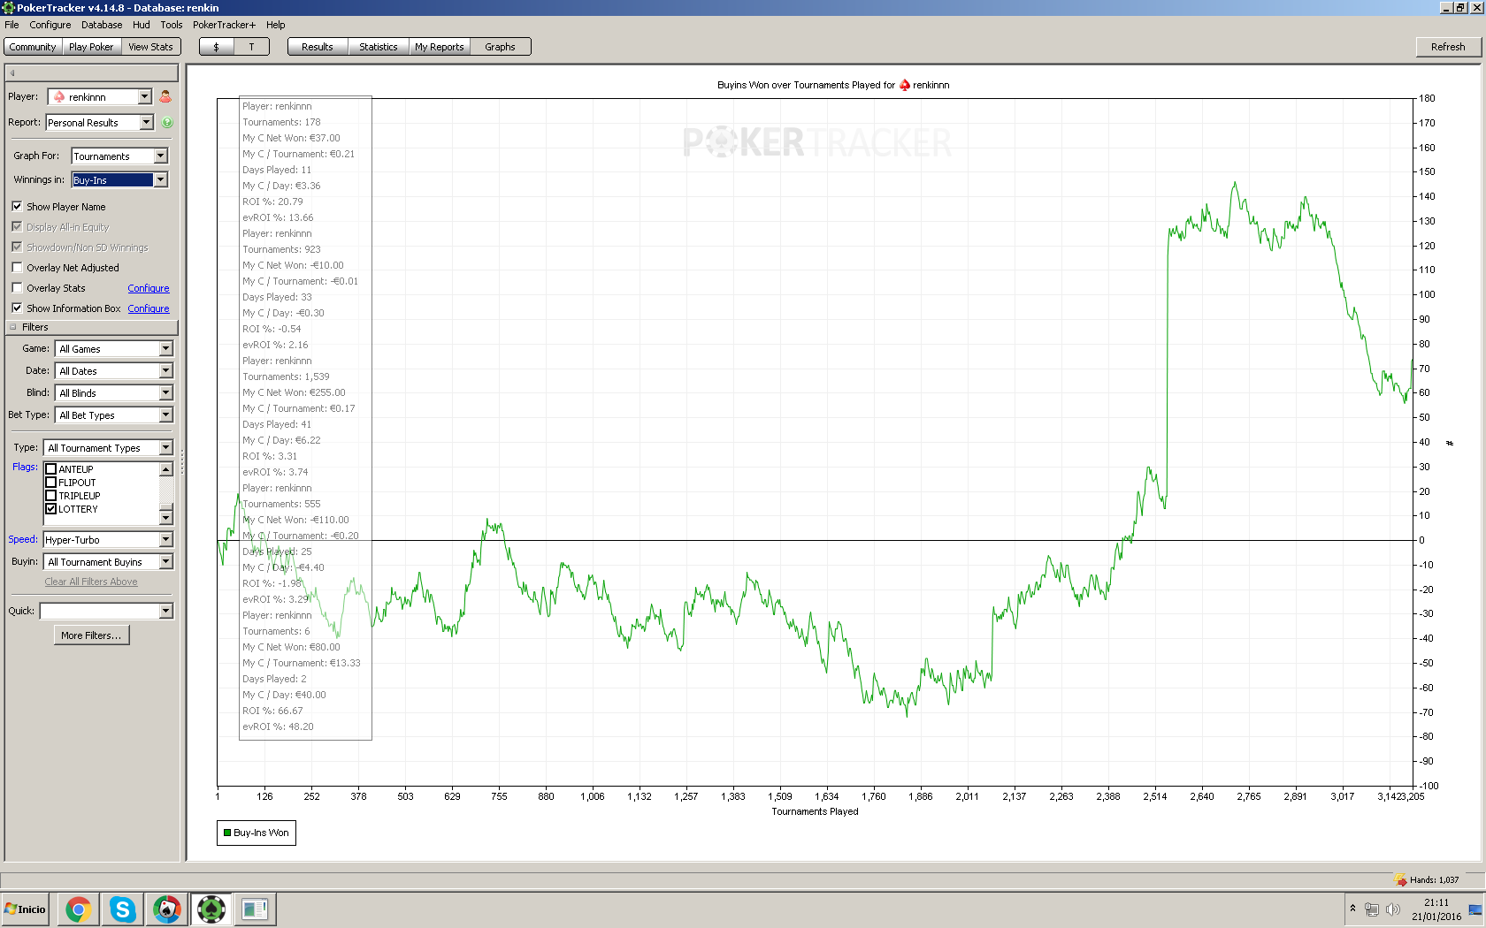Screen dimensions: 1486x928
Task: Open Google Chrome from the taskbar
Action: coord(79,909)
